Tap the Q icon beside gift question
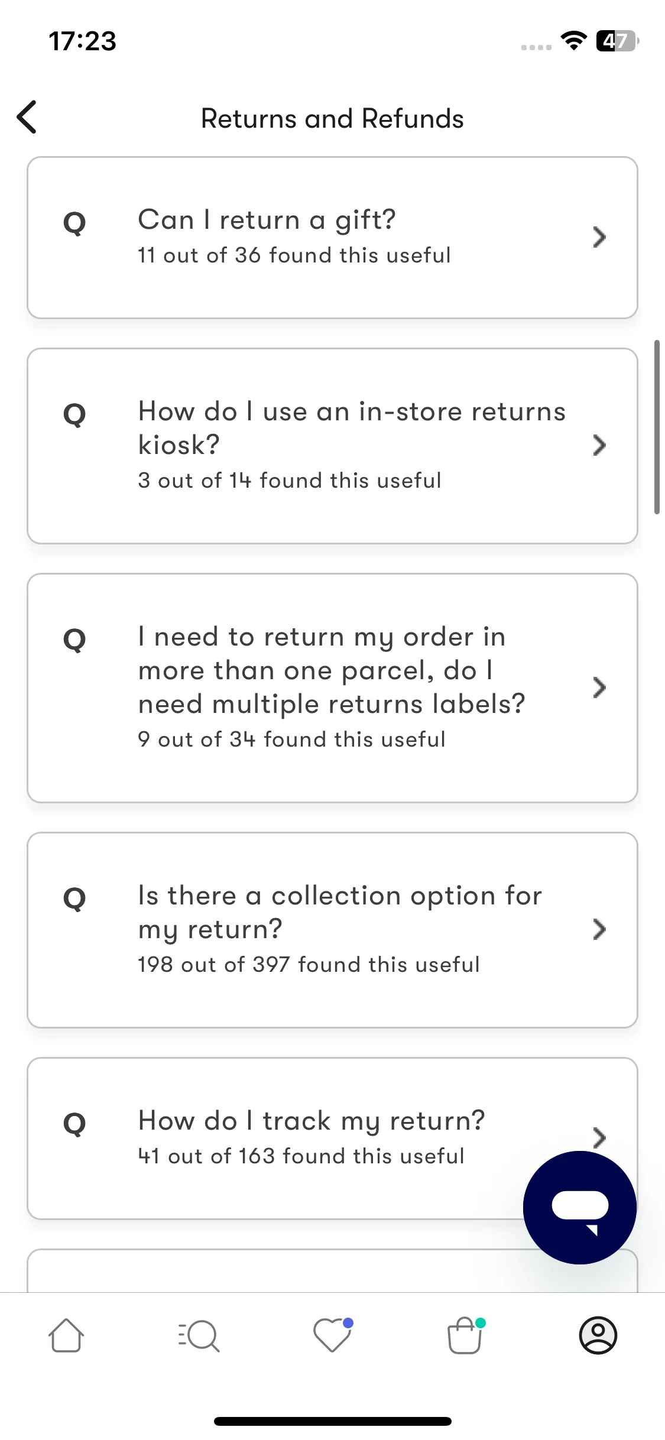This screenshot has width=665, height=1440. coord(74,223)
